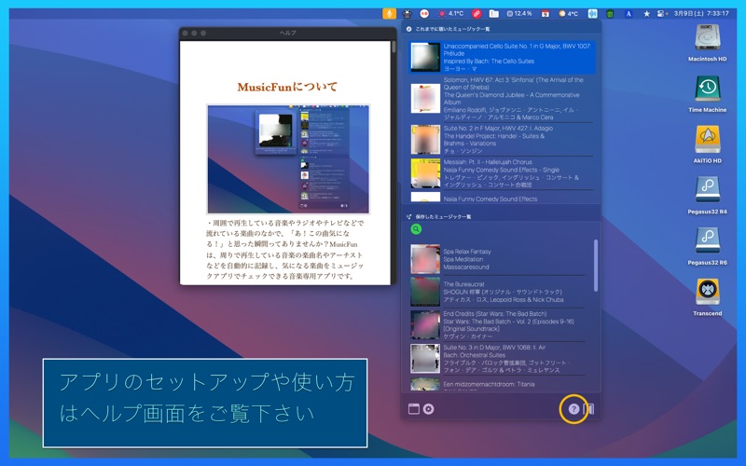Click 'The Handel Project: Handel - Suites &' text
The image size is (746, 466).
click(494, 136)
